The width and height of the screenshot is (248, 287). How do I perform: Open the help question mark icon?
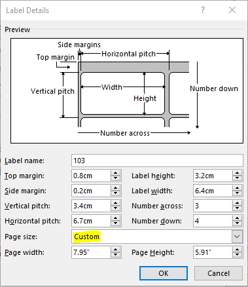pyautogui.click(x=203, y=10)
